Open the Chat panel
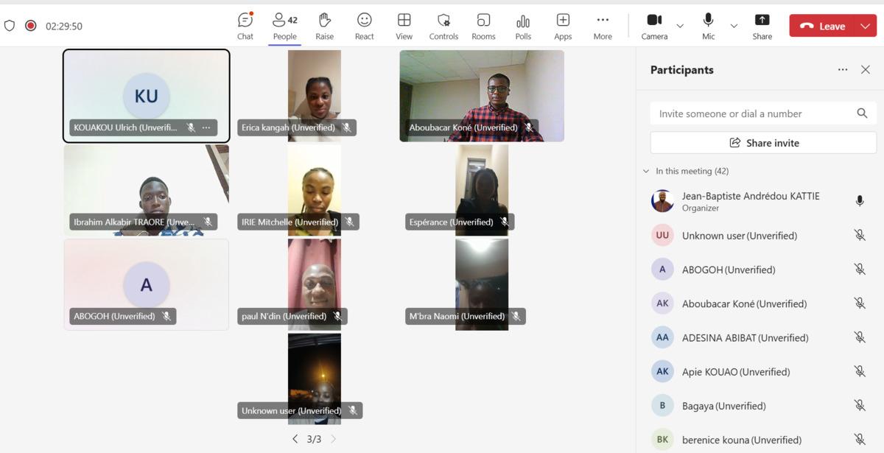Screen dimensions: 884x453 (x=245, y=26)
